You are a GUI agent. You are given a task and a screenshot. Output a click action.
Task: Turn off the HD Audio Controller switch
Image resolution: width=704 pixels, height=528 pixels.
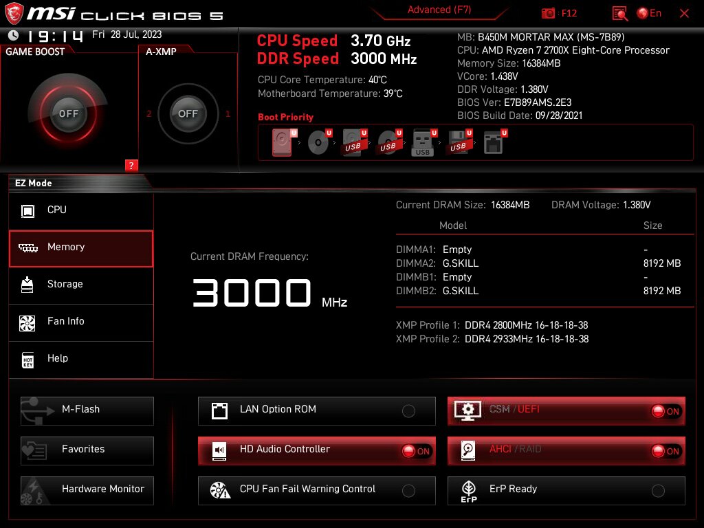(x=417, y=451)
